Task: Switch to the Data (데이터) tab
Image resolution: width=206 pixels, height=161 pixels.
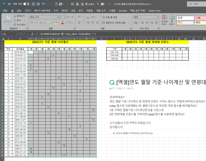Action: (65, 11)
